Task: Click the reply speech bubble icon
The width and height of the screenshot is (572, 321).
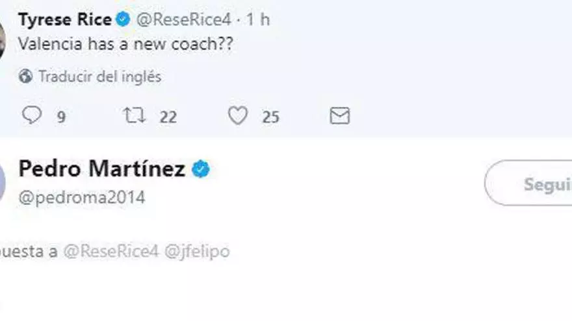Action: pyautogui.click(x=32, y=115)
